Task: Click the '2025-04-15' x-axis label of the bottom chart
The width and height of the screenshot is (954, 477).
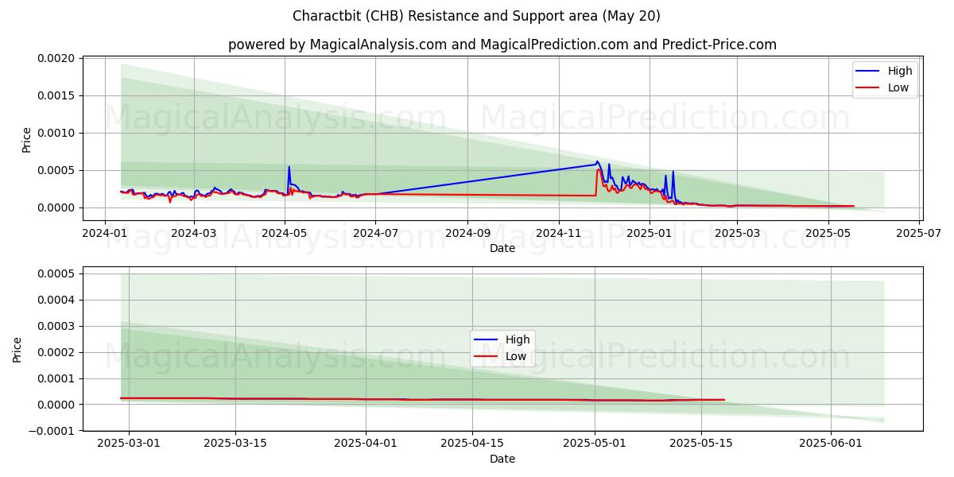Action: 472,444
